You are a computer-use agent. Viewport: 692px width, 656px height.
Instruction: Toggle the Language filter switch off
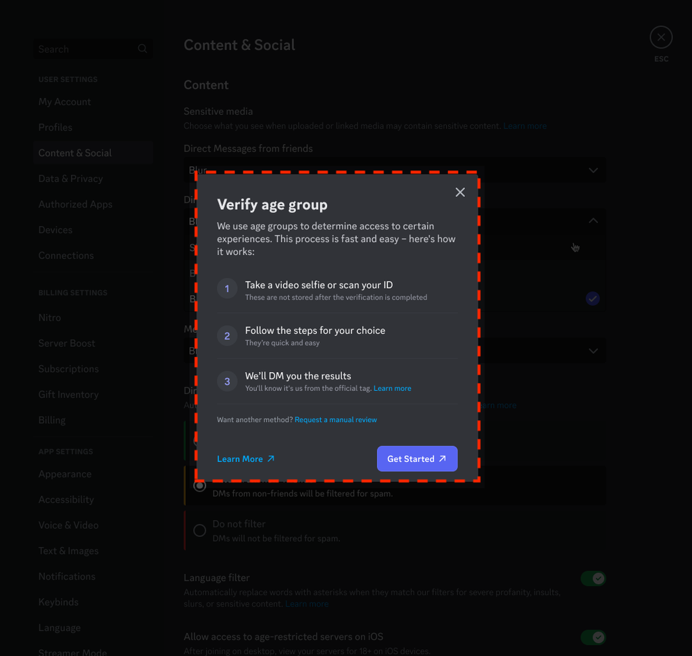coord(593,578)
